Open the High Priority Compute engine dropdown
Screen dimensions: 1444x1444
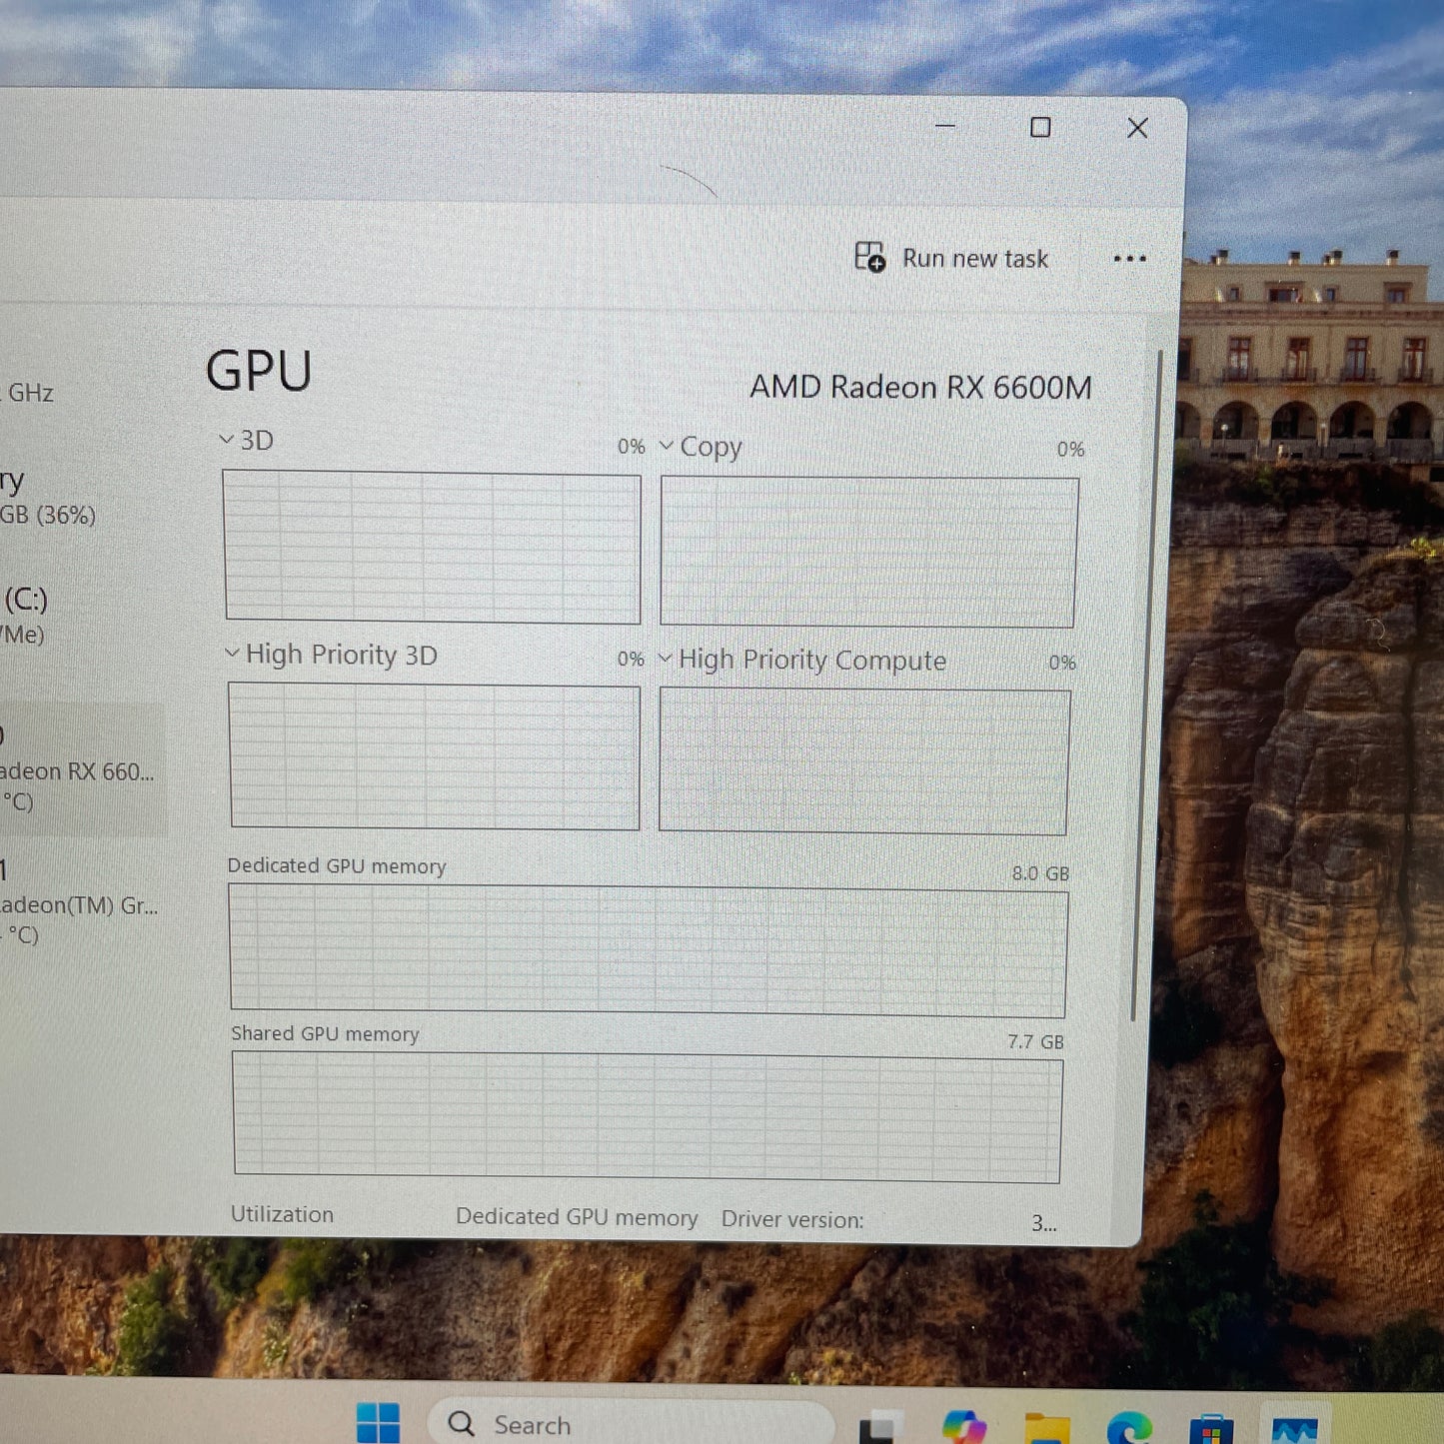(666, 658)
